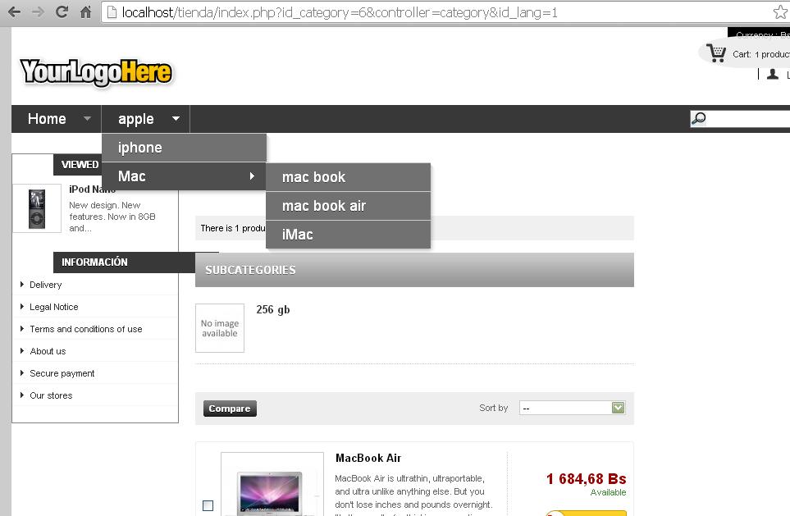Select iphone from apple dropdown
The image size is (790, 516).
pyautogui.click(x=184, y=148)
